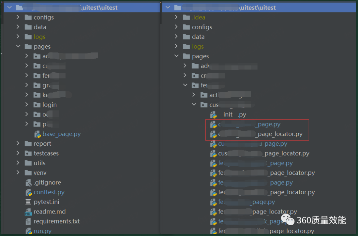This screenshot has width=358, height=236.
Task: Select the file starting with cus ending _page_locator.py
Action: tap(264, 153)
